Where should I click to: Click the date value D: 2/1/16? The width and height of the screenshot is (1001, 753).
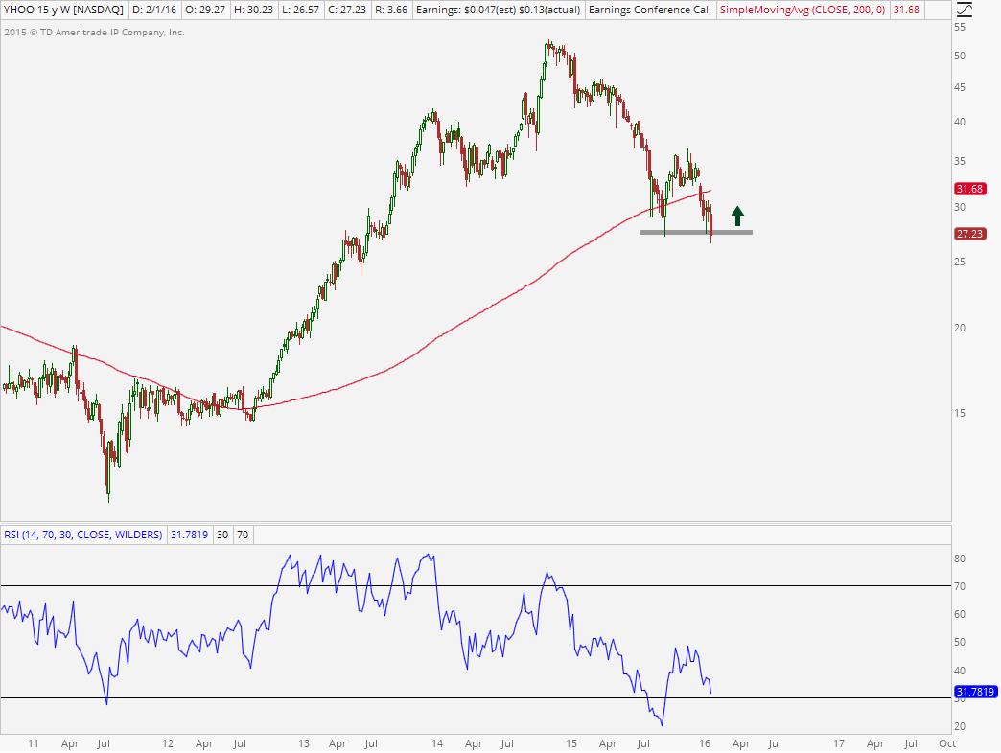(x=153, y=11)
